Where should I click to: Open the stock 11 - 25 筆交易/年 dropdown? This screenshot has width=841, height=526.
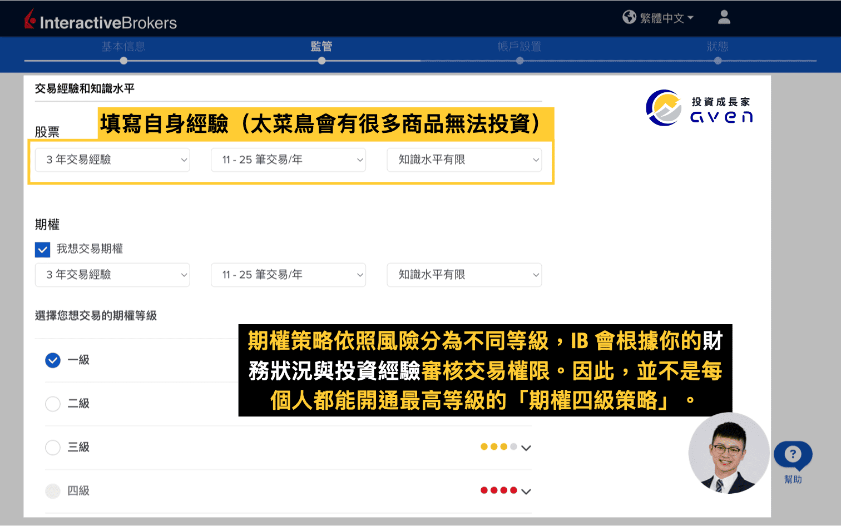(288, 160)
